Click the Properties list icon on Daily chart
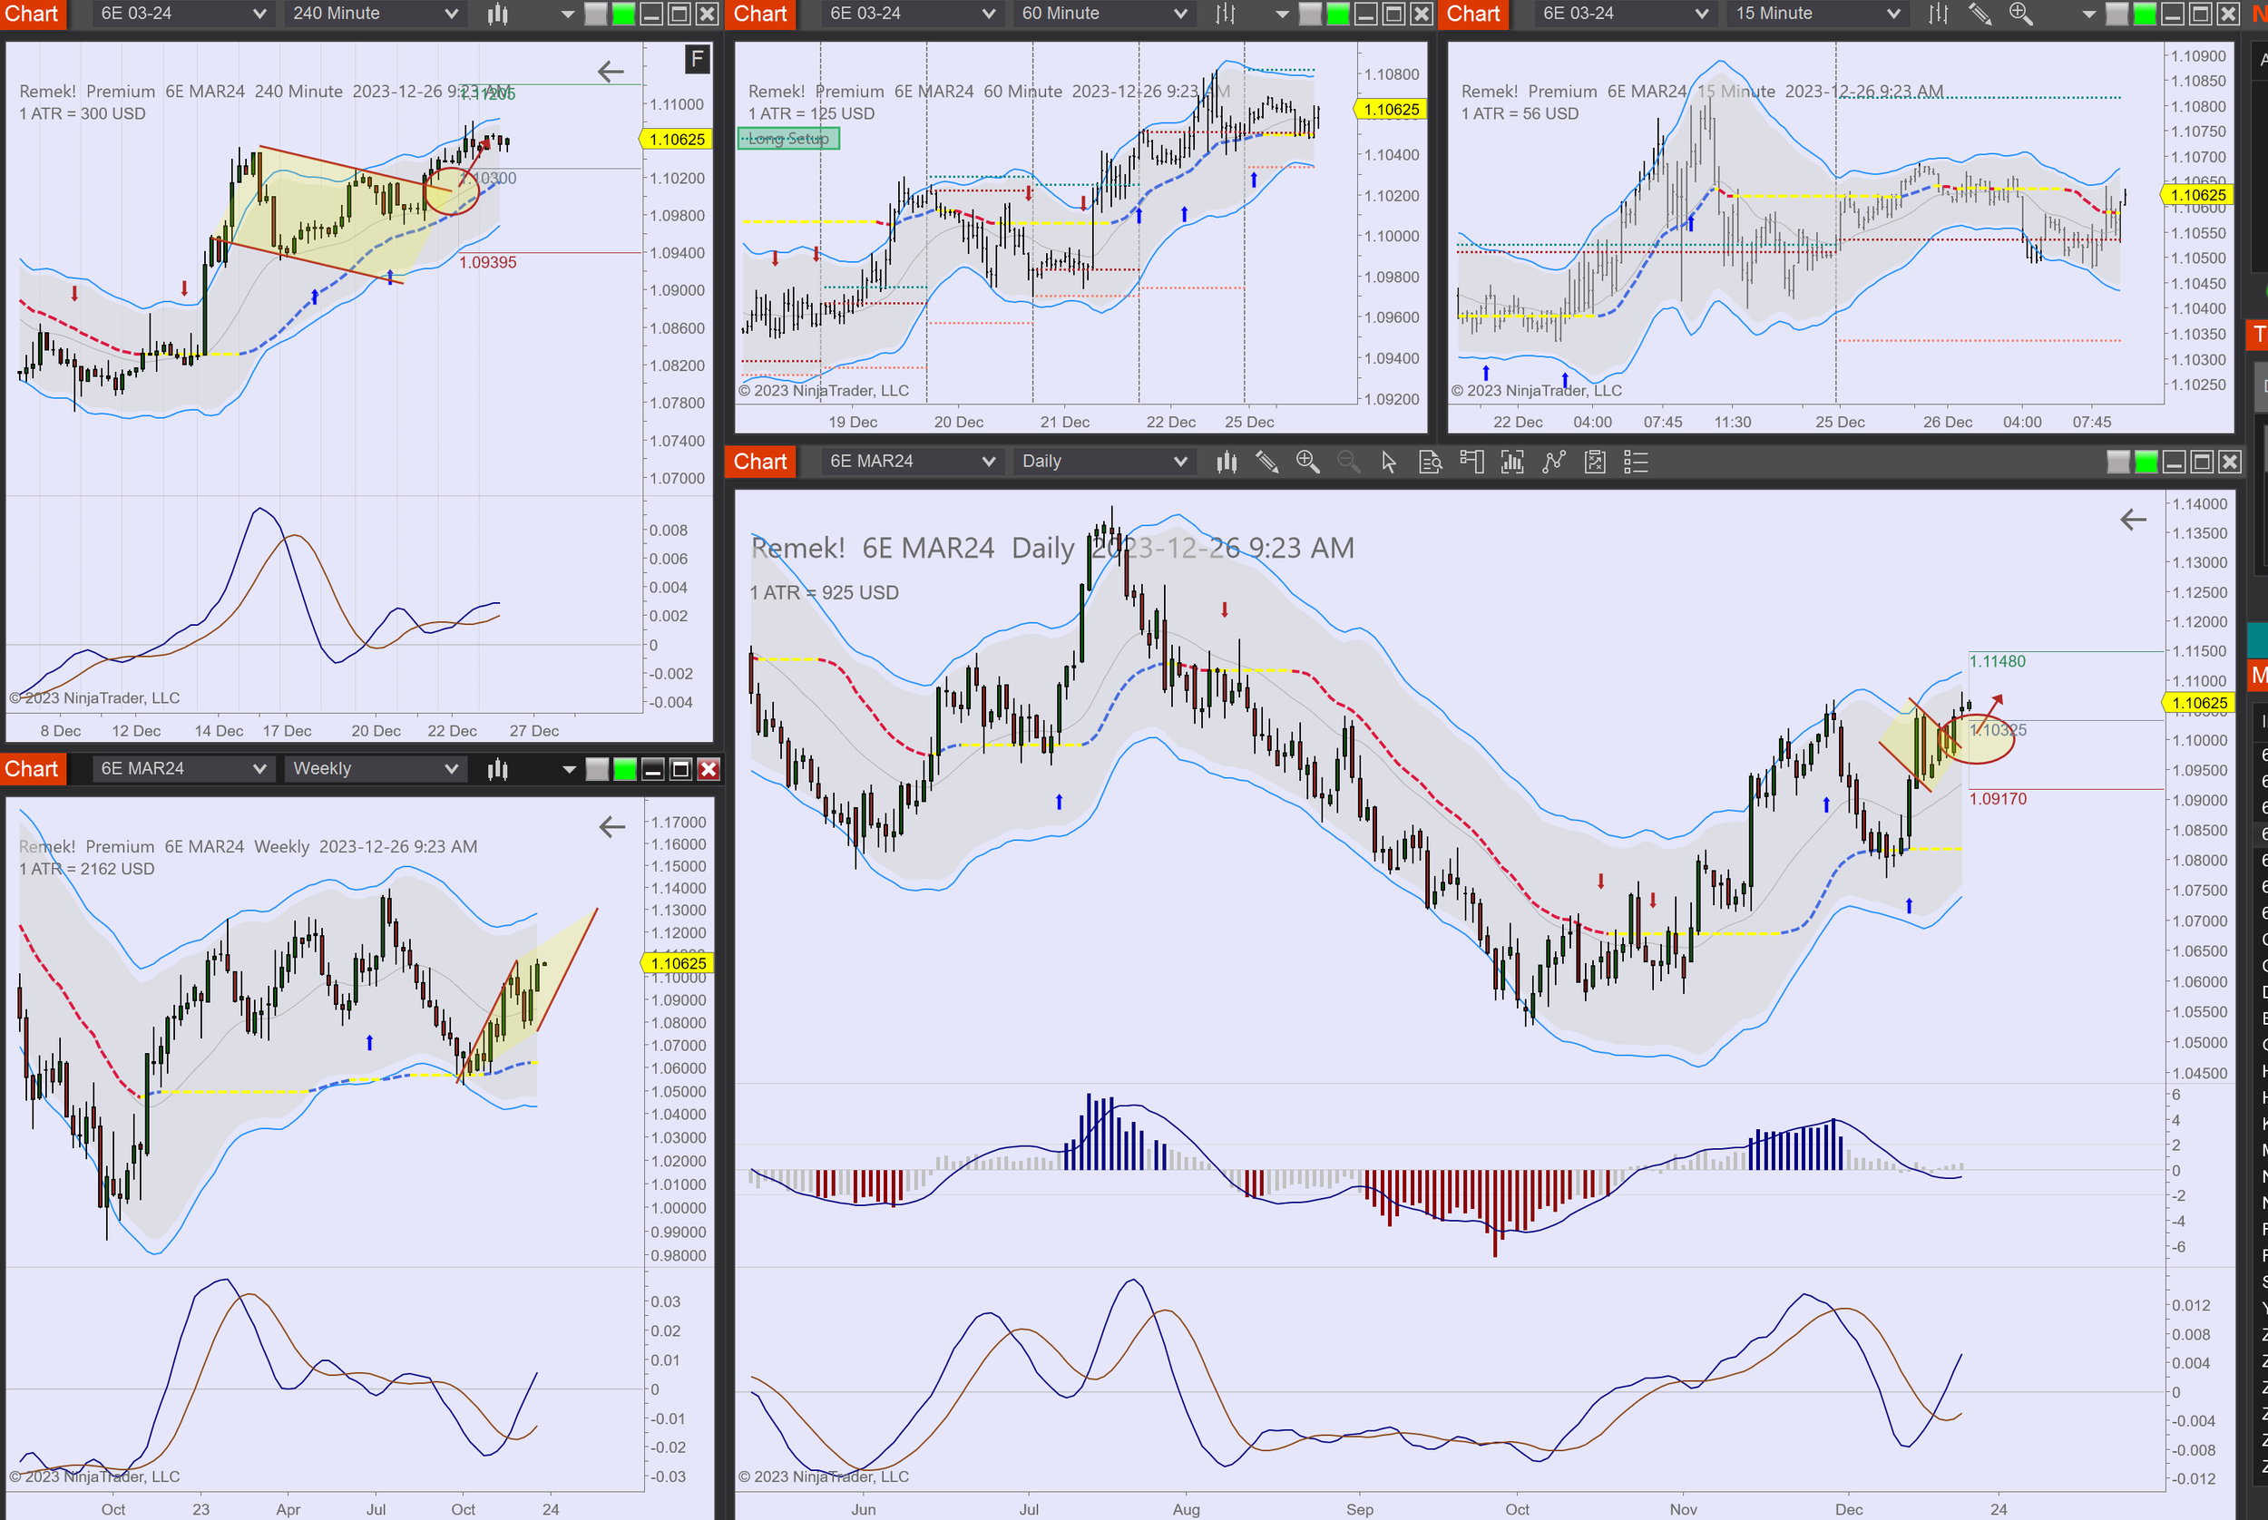 coord(1636,463)
